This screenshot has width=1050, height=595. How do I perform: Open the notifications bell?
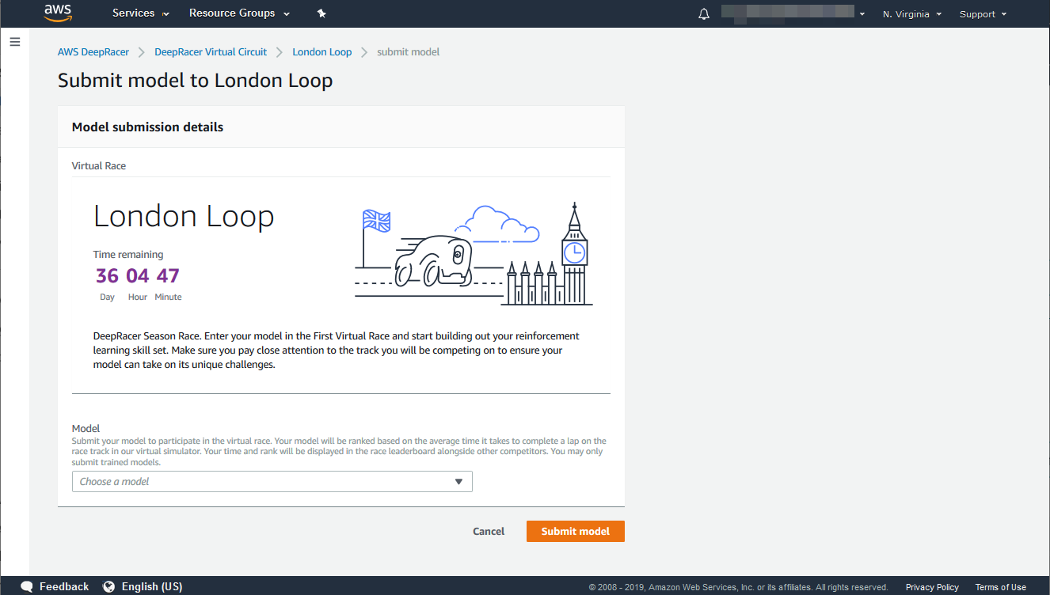click(704, 14)
